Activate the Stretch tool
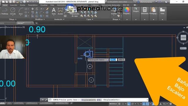The height and width of the screenshot is (106, 188). pyautogui.click(x=33, y=16)
